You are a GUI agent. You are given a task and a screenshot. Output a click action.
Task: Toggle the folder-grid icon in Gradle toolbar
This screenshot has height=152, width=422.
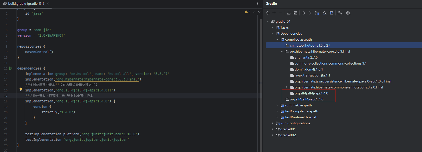click(x=317, y=13)
